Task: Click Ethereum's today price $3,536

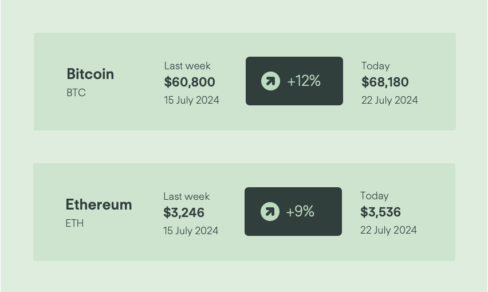Action: pyautogui.click(x=380, y=212)
